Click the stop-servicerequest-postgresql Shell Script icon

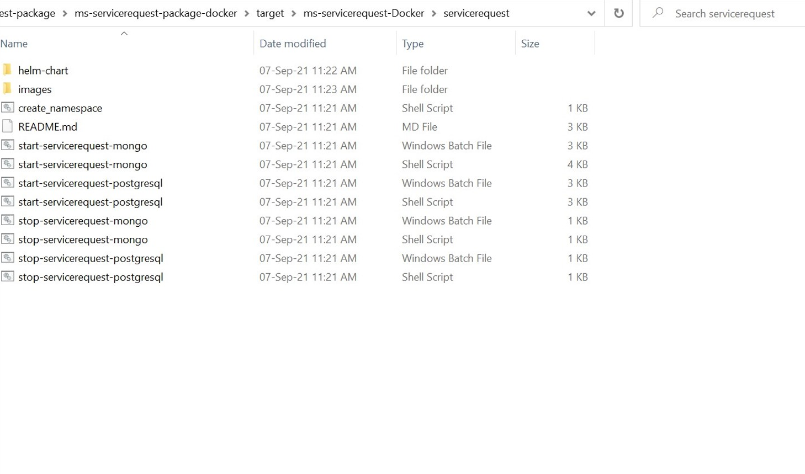point(7,276)
